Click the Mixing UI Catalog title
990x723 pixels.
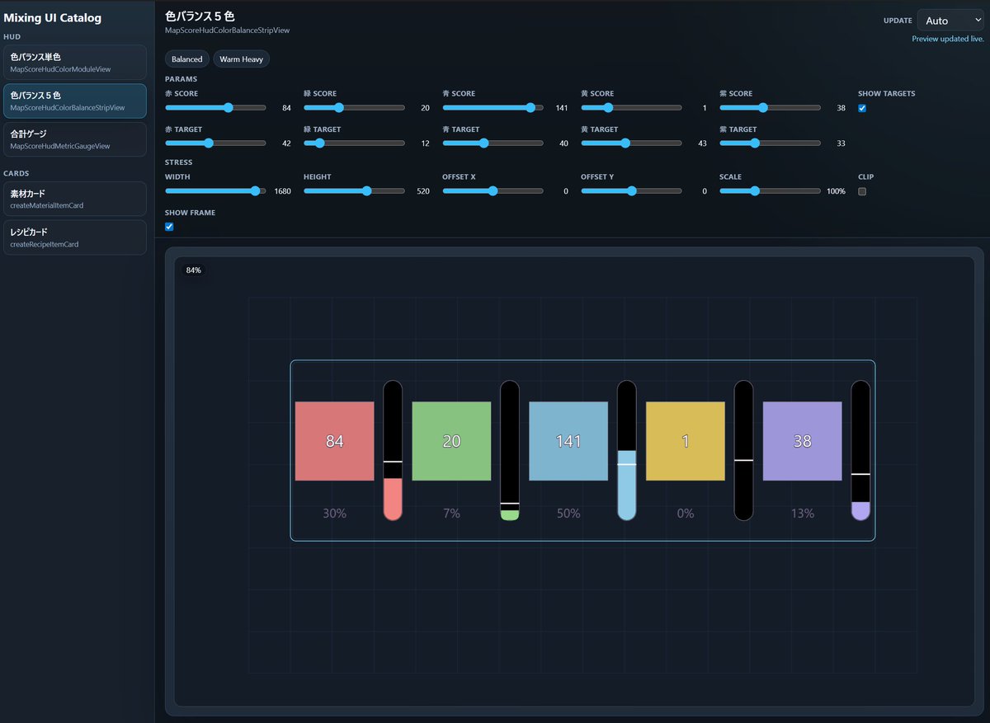(53, 18)
